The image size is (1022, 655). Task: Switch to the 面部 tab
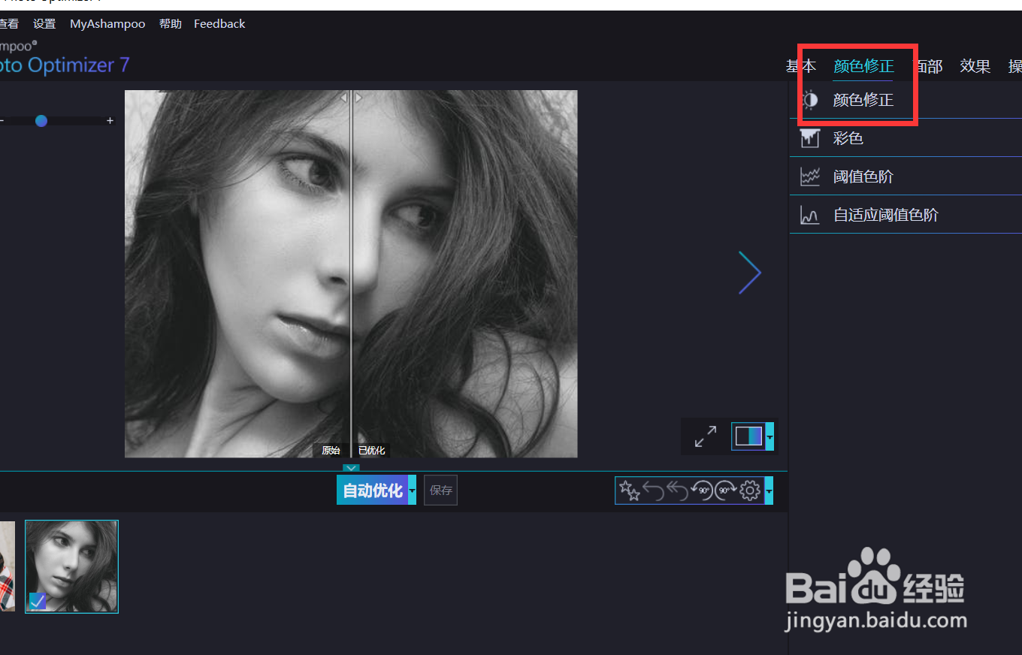click(x=927, y=66)
